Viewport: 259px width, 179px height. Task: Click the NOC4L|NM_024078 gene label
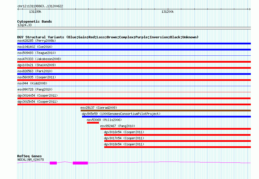coord(31,160)
